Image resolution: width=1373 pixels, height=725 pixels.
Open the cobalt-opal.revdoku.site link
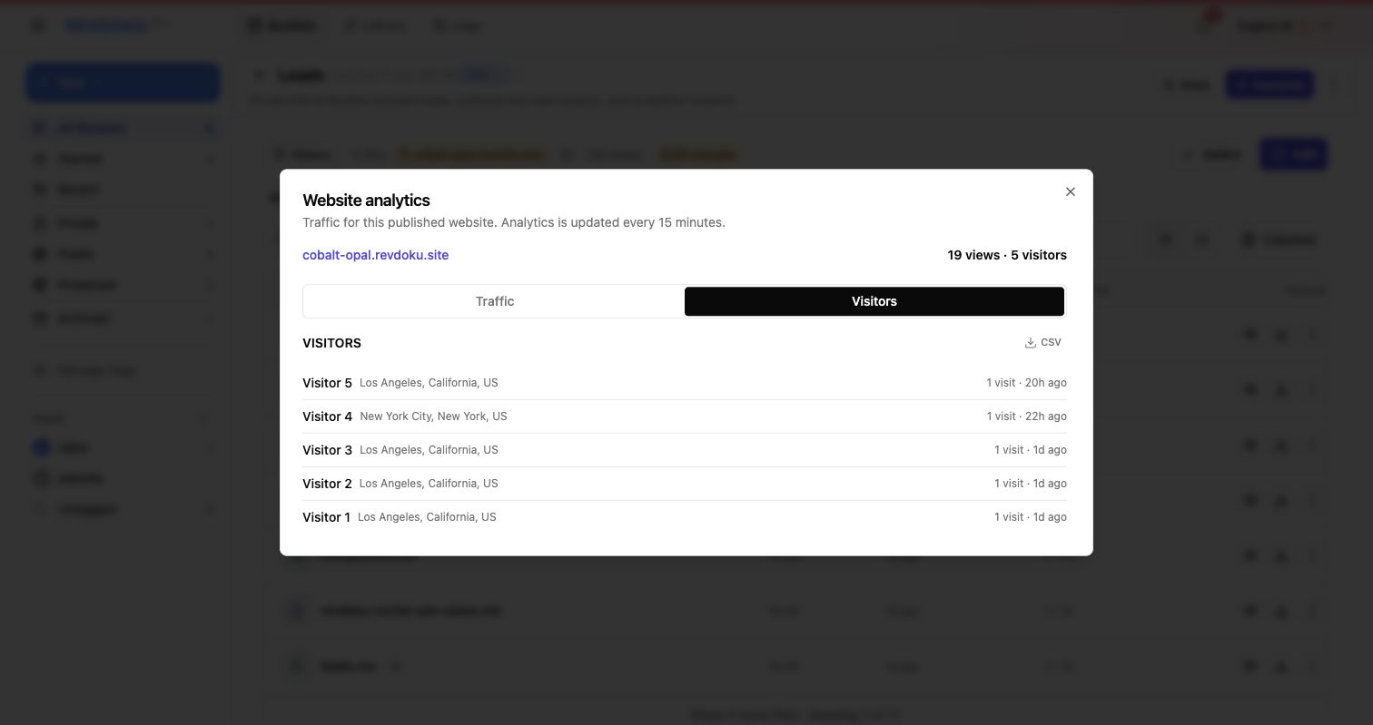tap(376, 255)
